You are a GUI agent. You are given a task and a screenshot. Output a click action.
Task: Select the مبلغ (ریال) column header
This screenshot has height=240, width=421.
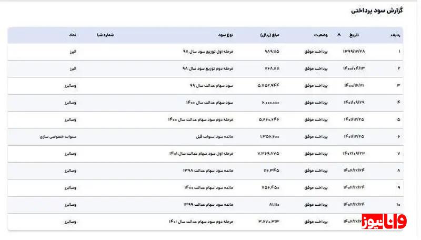click(269, 35)
